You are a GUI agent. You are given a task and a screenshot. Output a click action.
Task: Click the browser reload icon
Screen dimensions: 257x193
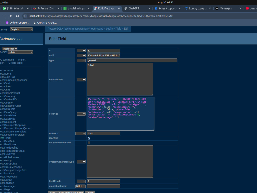point(11,16)
